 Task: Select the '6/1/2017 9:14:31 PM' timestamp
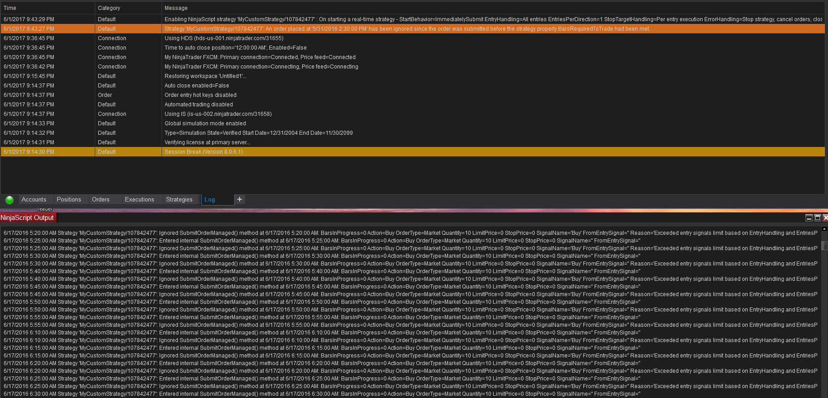click(x=29, y=142)
